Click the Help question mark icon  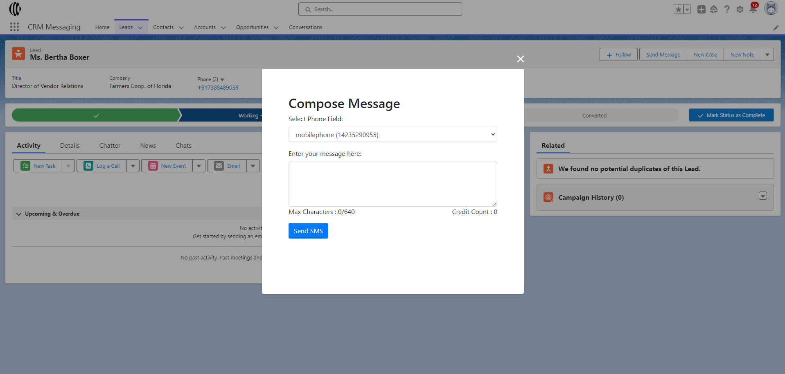pyautogui.click(x=727, y=9)
